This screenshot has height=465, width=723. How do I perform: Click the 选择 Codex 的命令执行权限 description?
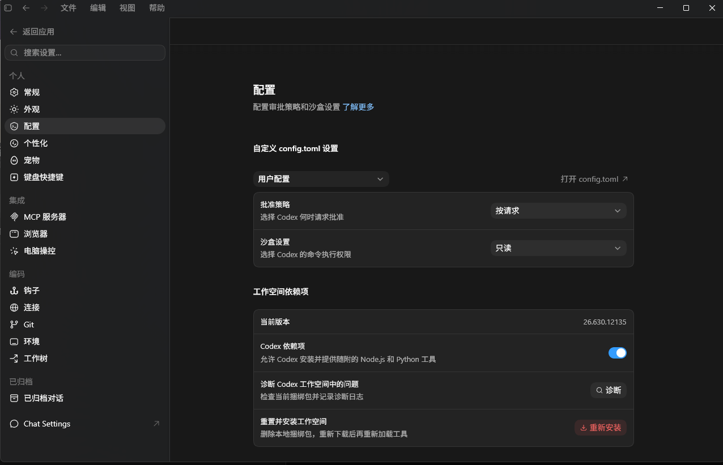click(305, 255)
